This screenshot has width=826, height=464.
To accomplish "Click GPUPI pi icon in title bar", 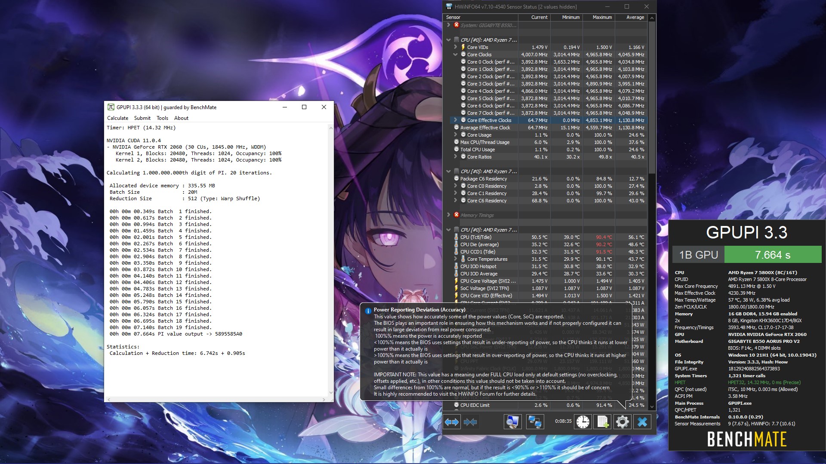I will (111, 107).
